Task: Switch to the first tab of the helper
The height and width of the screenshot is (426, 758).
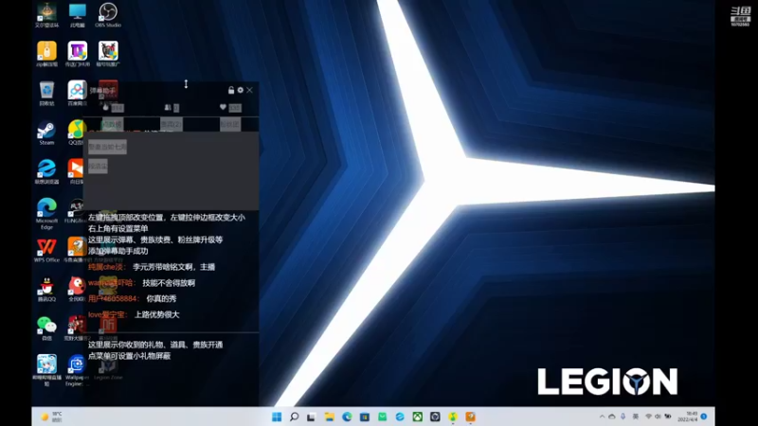Action: point(112,125)
